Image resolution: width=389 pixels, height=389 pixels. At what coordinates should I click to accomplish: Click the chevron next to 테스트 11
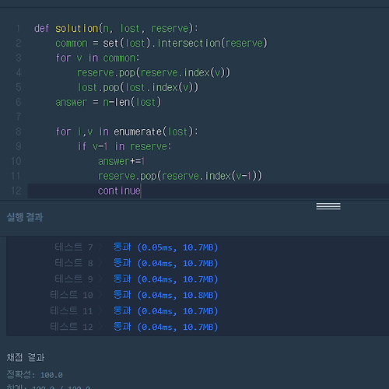(x=100, y=311)
